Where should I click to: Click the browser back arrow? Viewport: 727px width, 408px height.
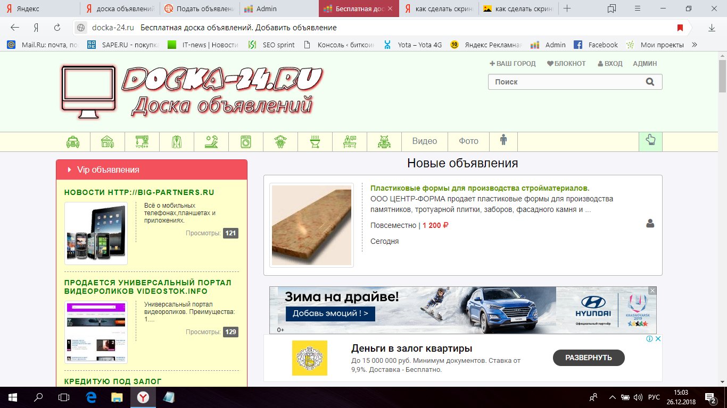point(15,28)
